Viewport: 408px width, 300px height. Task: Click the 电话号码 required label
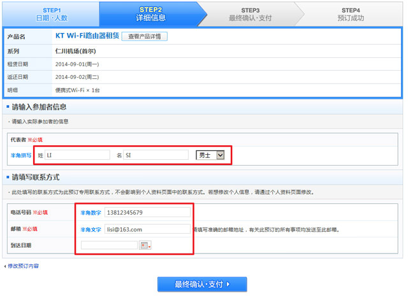(29, 212)
